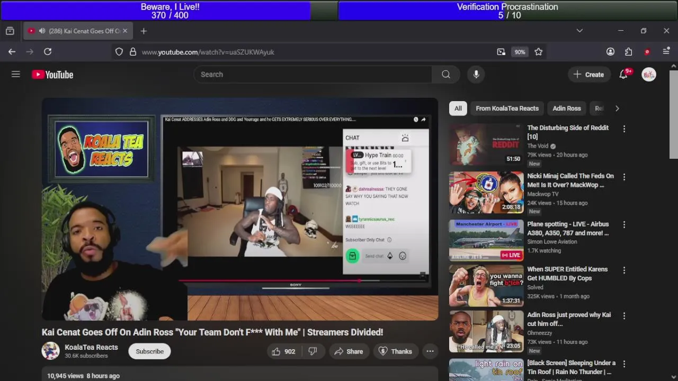Click the Create button

click(x=588, y=75)
